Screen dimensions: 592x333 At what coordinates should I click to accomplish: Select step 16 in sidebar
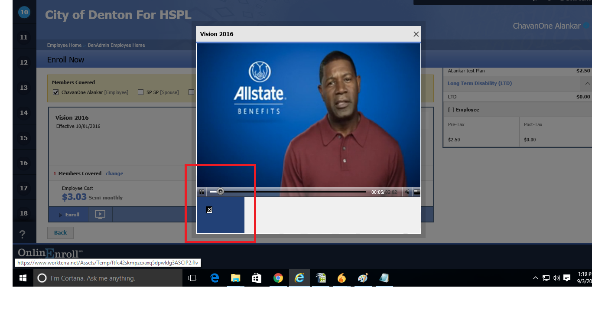coord(24,163)
